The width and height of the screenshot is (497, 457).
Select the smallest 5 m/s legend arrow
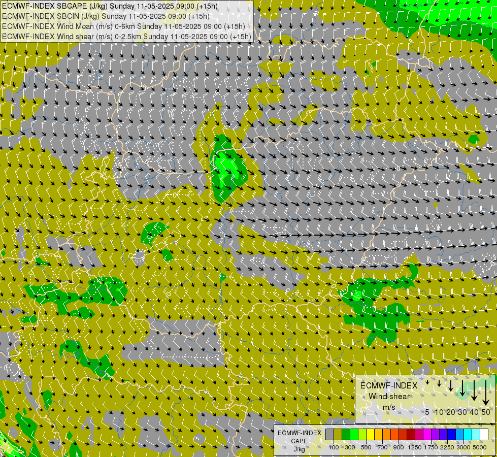(x=427, y=382)
